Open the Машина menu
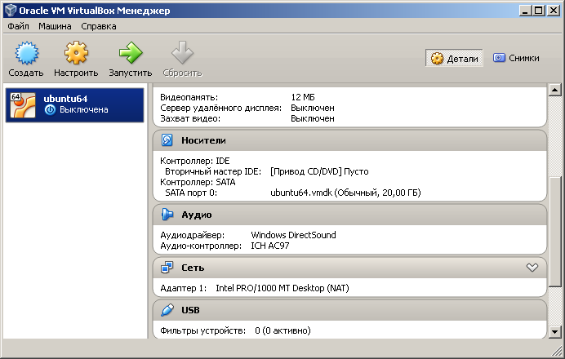 click(x=55, y=26)
